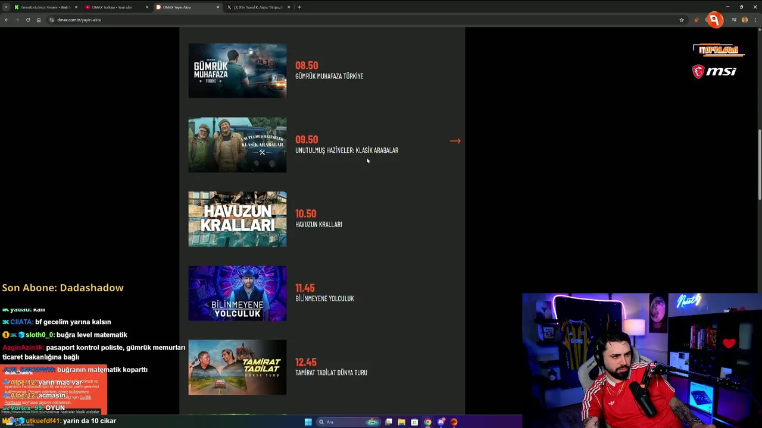Open the media control toolbar icon
Viewport: 762px width, 428px height.
point(734,20)
